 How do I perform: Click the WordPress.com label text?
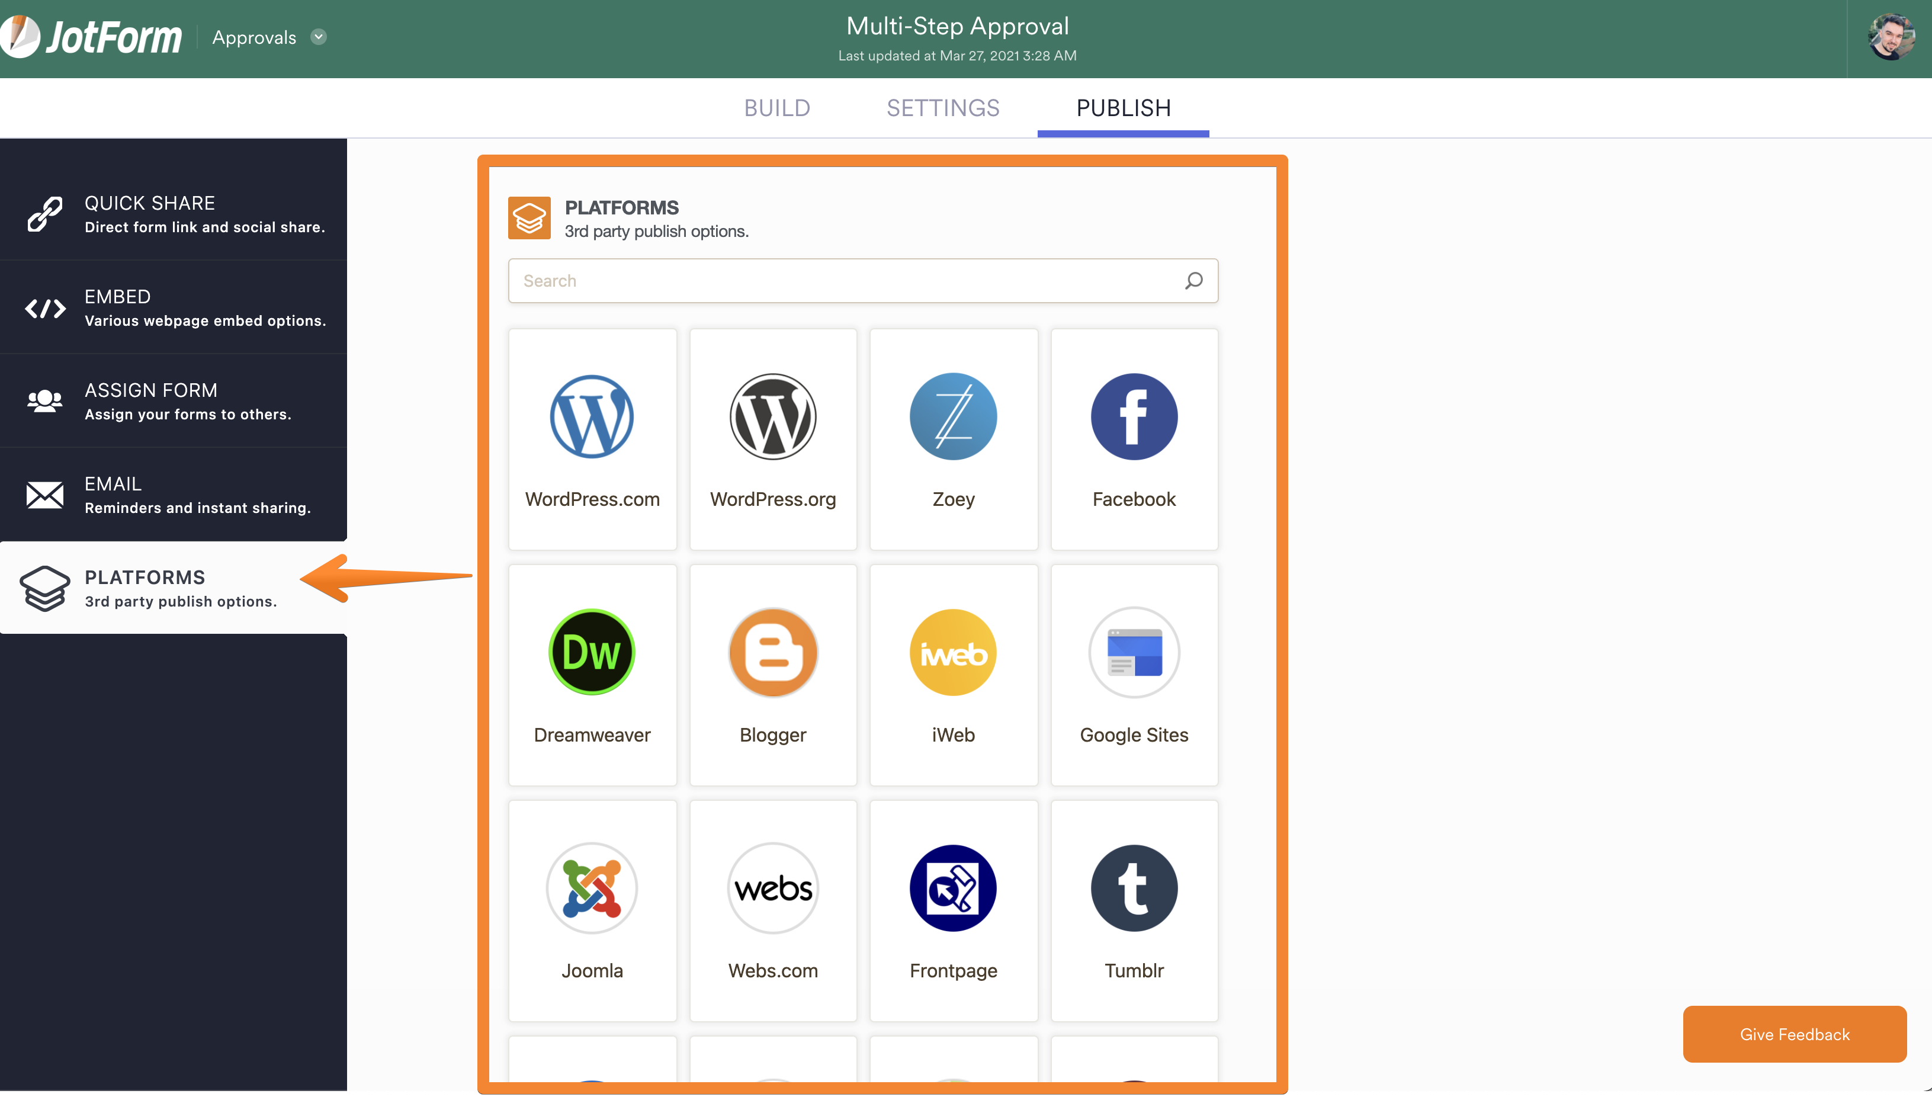point(592,499)
